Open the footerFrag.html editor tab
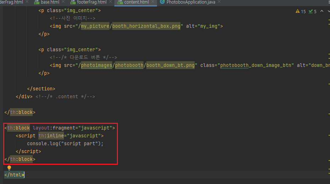This screenshot has height=184, width=330. [92, 2]
